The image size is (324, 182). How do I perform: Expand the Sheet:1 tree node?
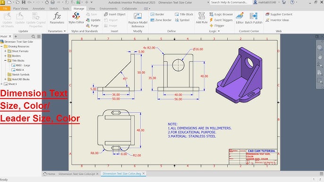point(2,84)
